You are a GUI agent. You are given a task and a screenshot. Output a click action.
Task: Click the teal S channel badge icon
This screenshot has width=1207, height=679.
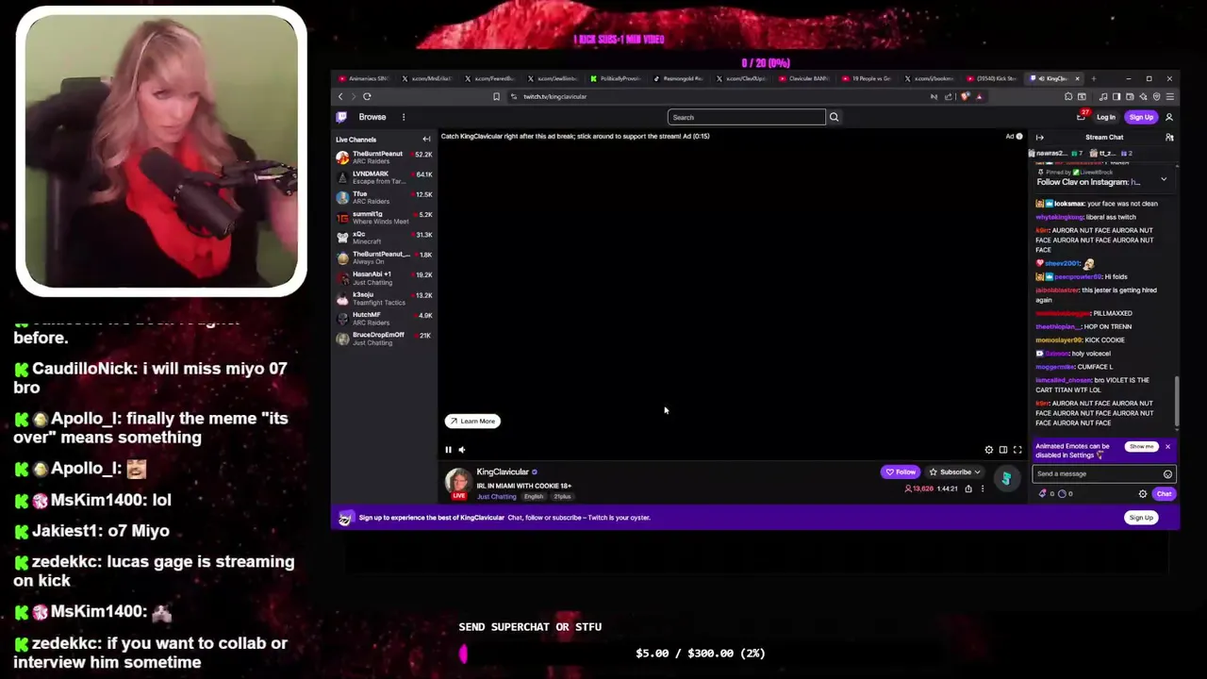(x=1006, y=479)
